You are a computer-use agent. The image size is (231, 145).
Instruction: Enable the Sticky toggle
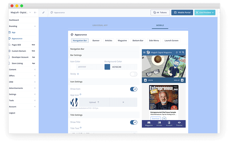(133, 74)
